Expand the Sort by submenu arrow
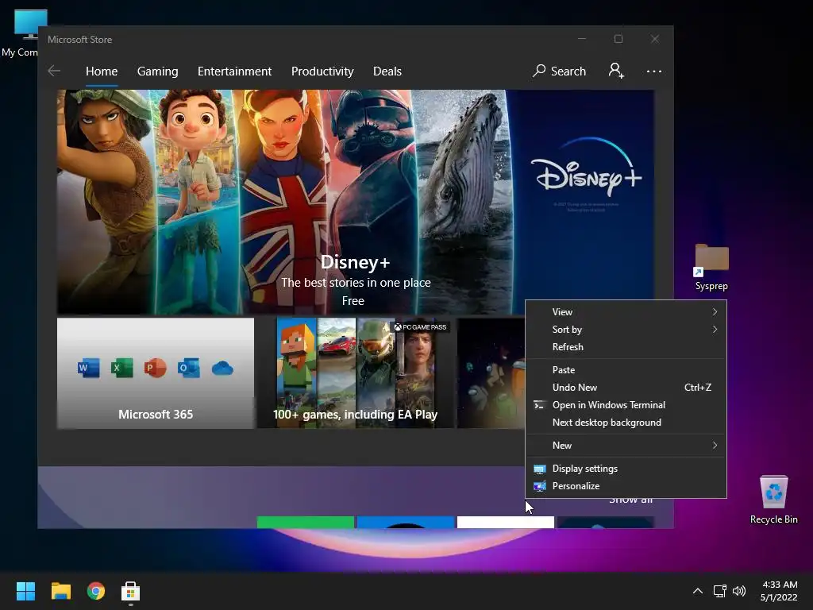Image resolution: width=813 pixels, height=610 pixels. point(715,330)
